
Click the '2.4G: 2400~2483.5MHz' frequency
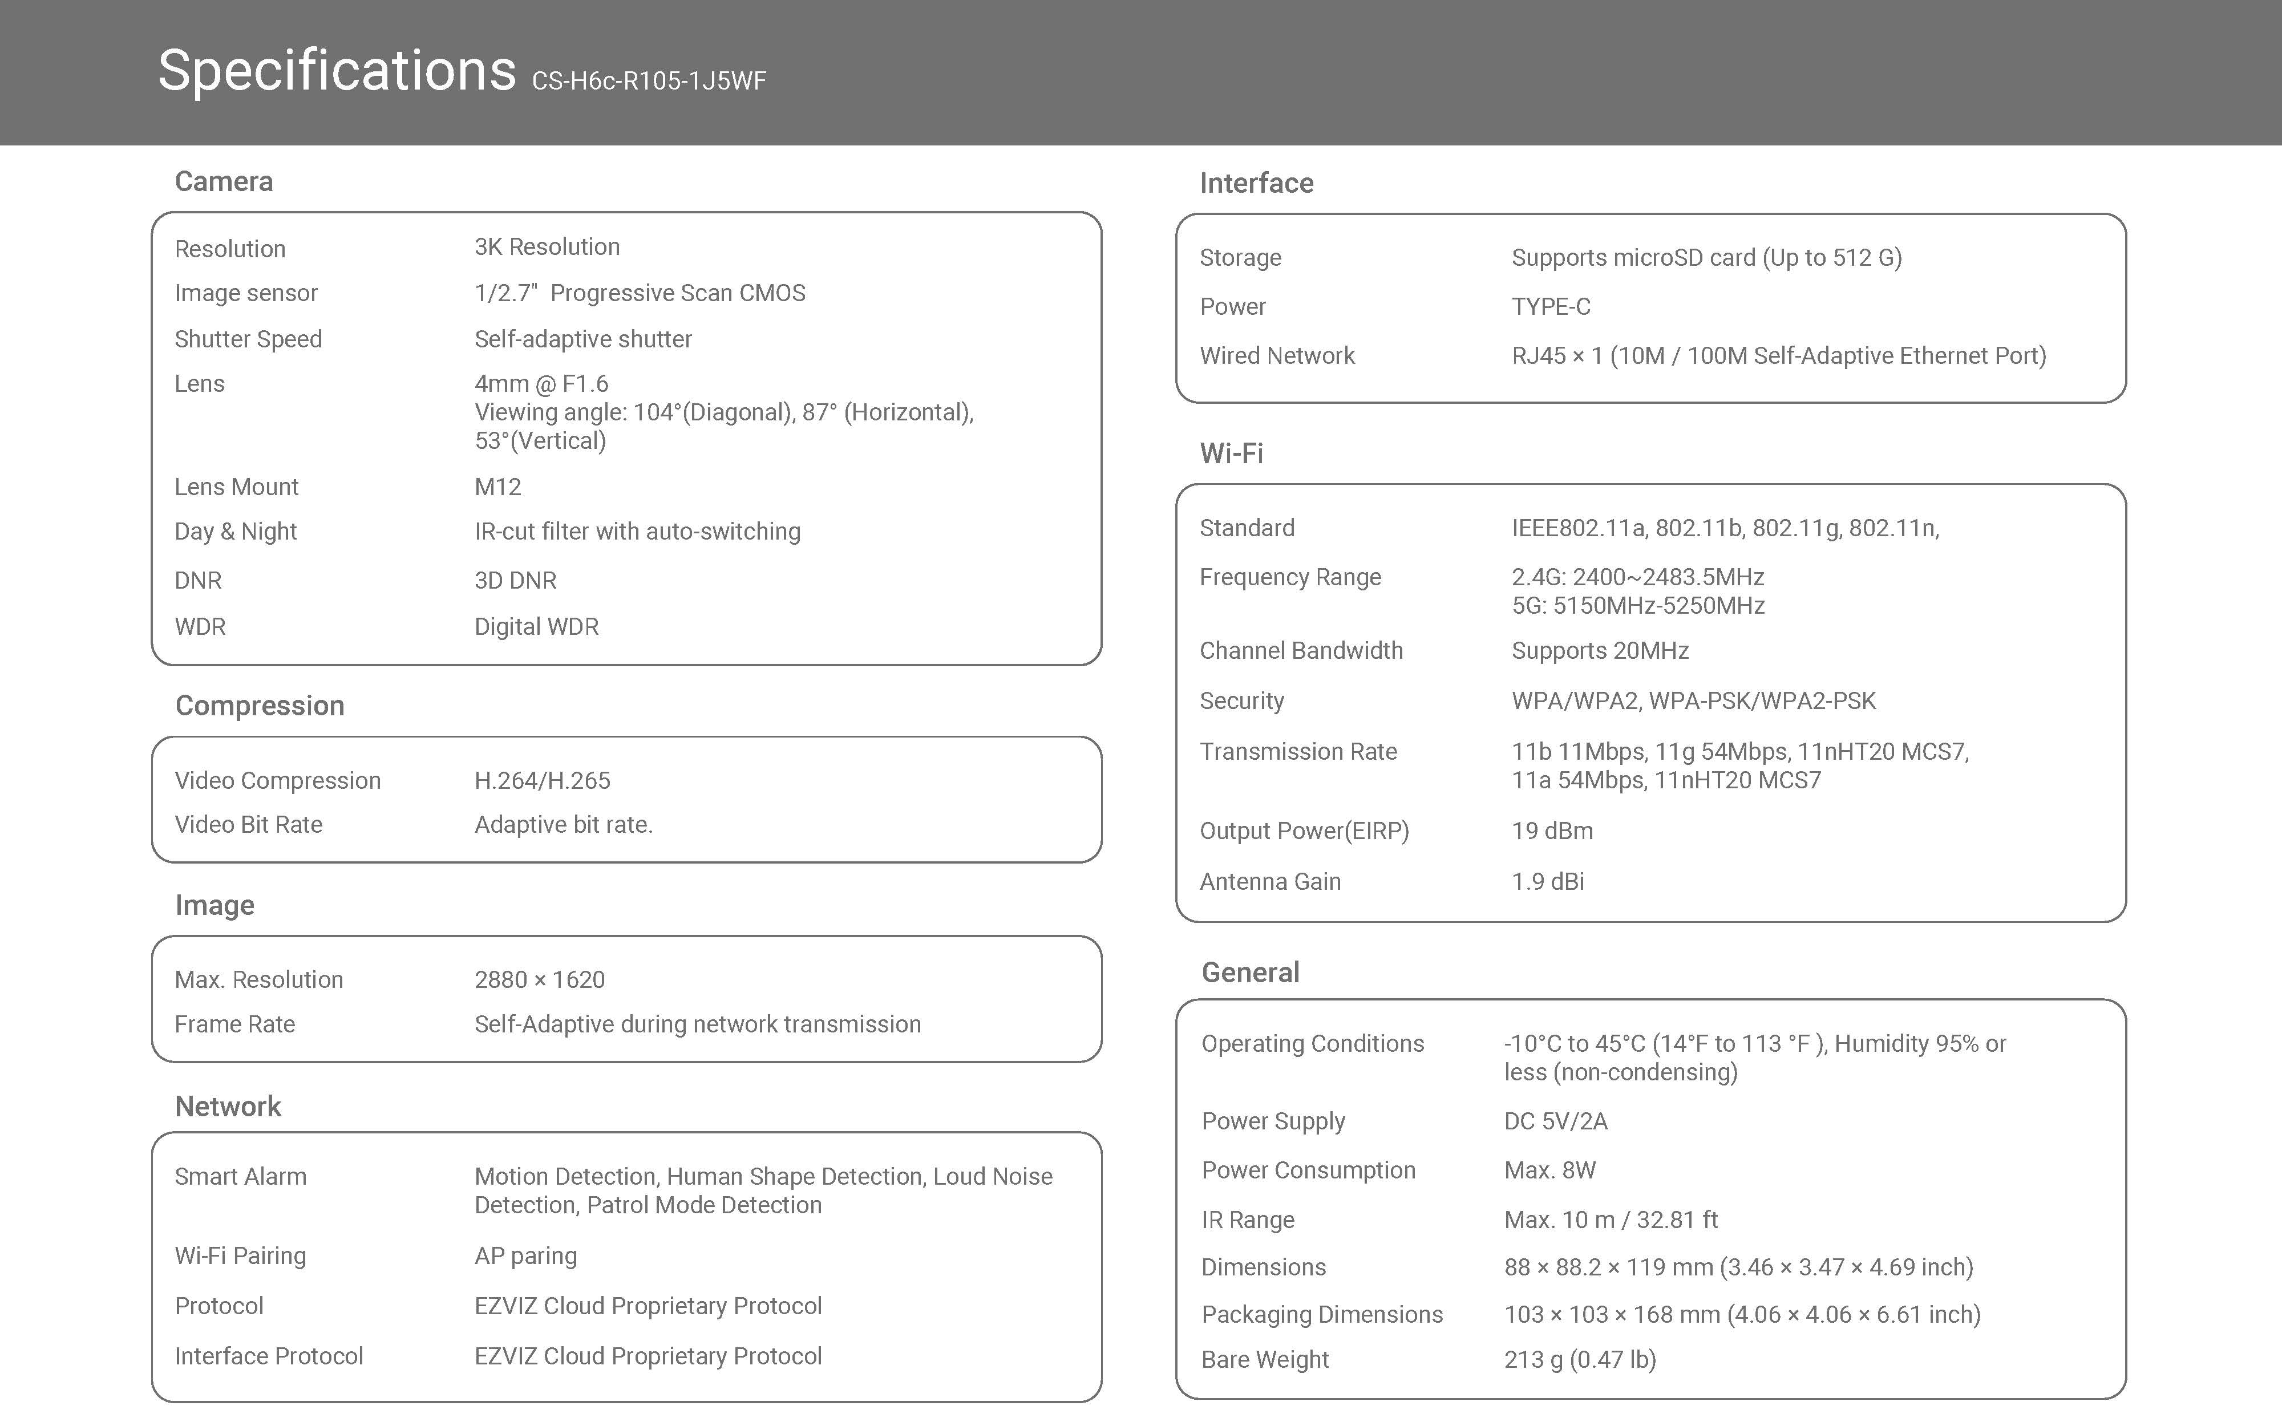coord(1638,577)
